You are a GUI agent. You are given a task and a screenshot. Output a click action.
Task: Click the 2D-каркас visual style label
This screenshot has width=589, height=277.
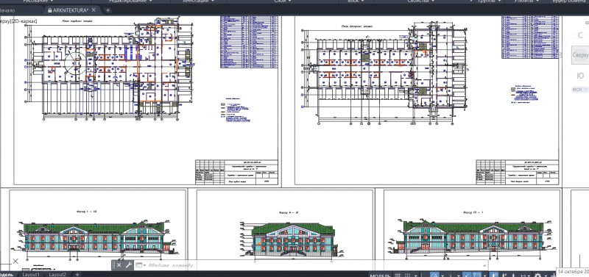tap(25, 21)
